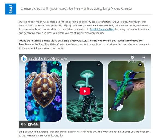
Task: Click the small play icon on hummingbird card
Action: pos(140,65)
